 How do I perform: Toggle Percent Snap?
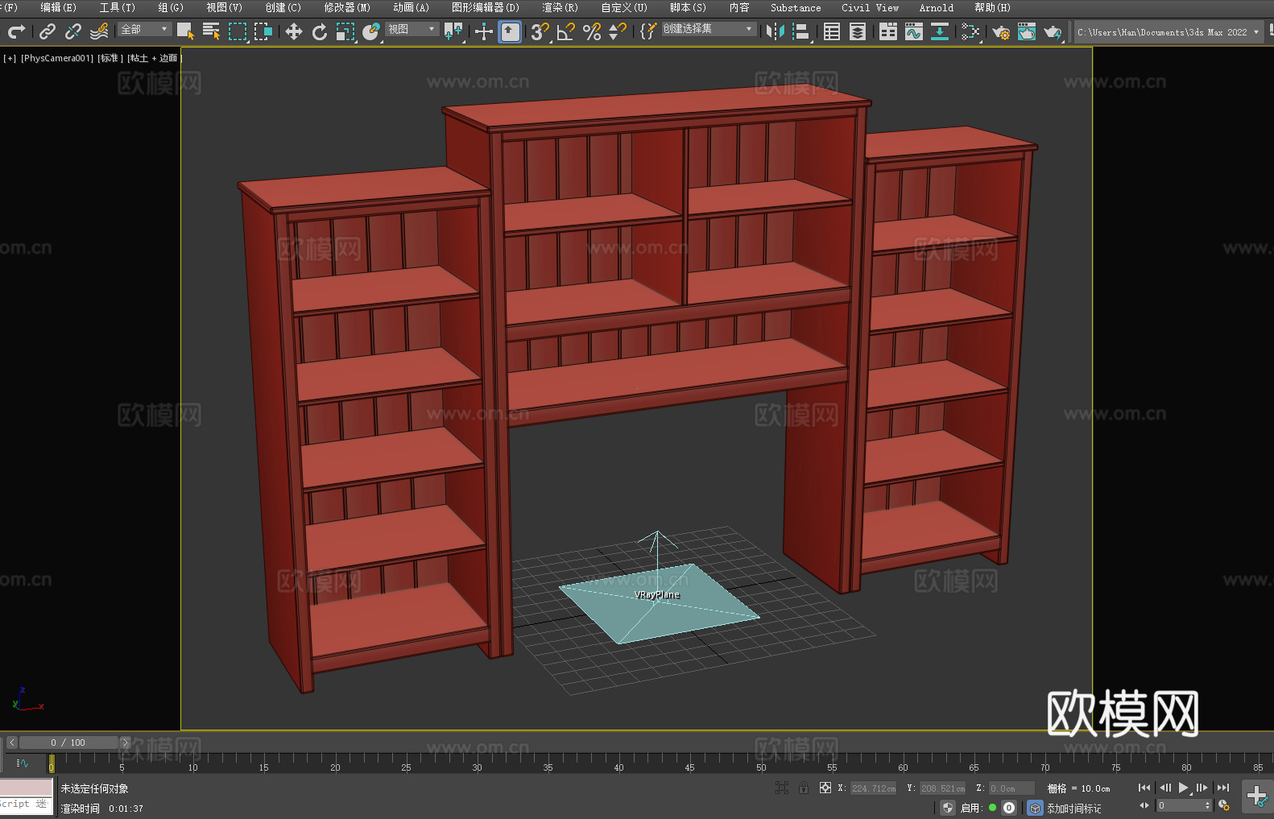592,31
